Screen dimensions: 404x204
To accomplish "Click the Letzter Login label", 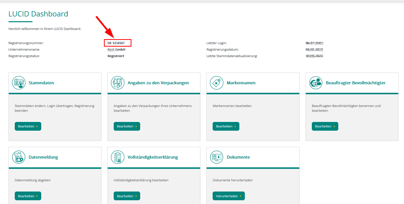I will 216,43.
